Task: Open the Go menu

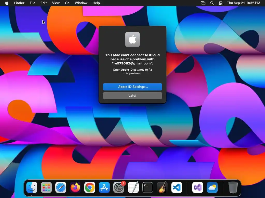Action: tap(67, 3)
